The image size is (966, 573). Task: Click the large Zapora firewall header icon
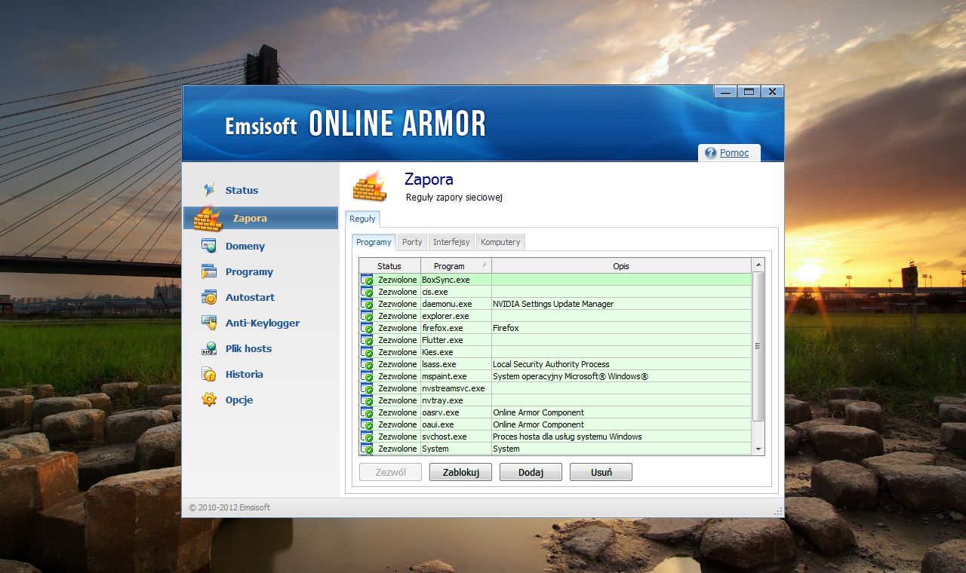[x=370, y=186]
